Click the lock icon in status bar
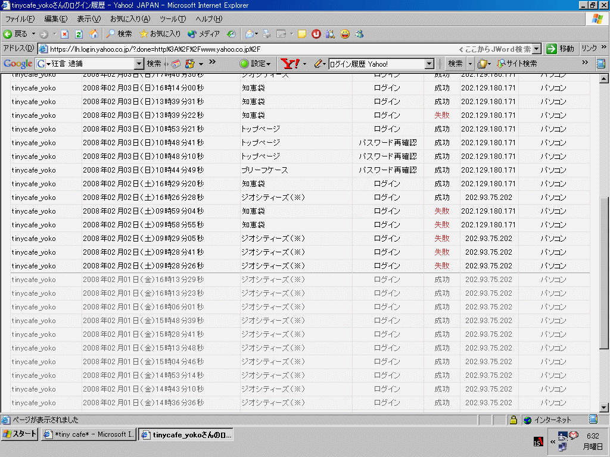The image size is (610, 457). pos(513,420)
